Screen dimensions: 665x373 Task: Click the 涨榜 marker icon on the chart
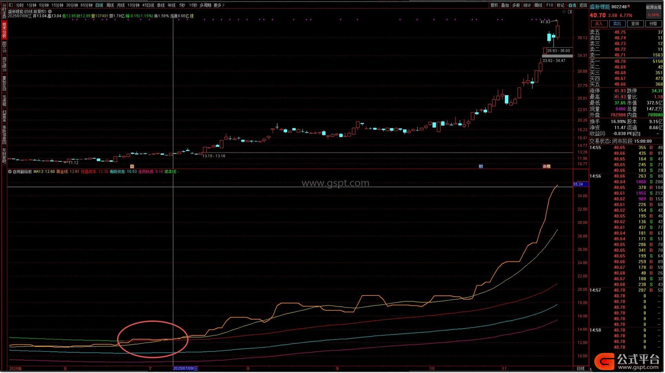[546, 167]
